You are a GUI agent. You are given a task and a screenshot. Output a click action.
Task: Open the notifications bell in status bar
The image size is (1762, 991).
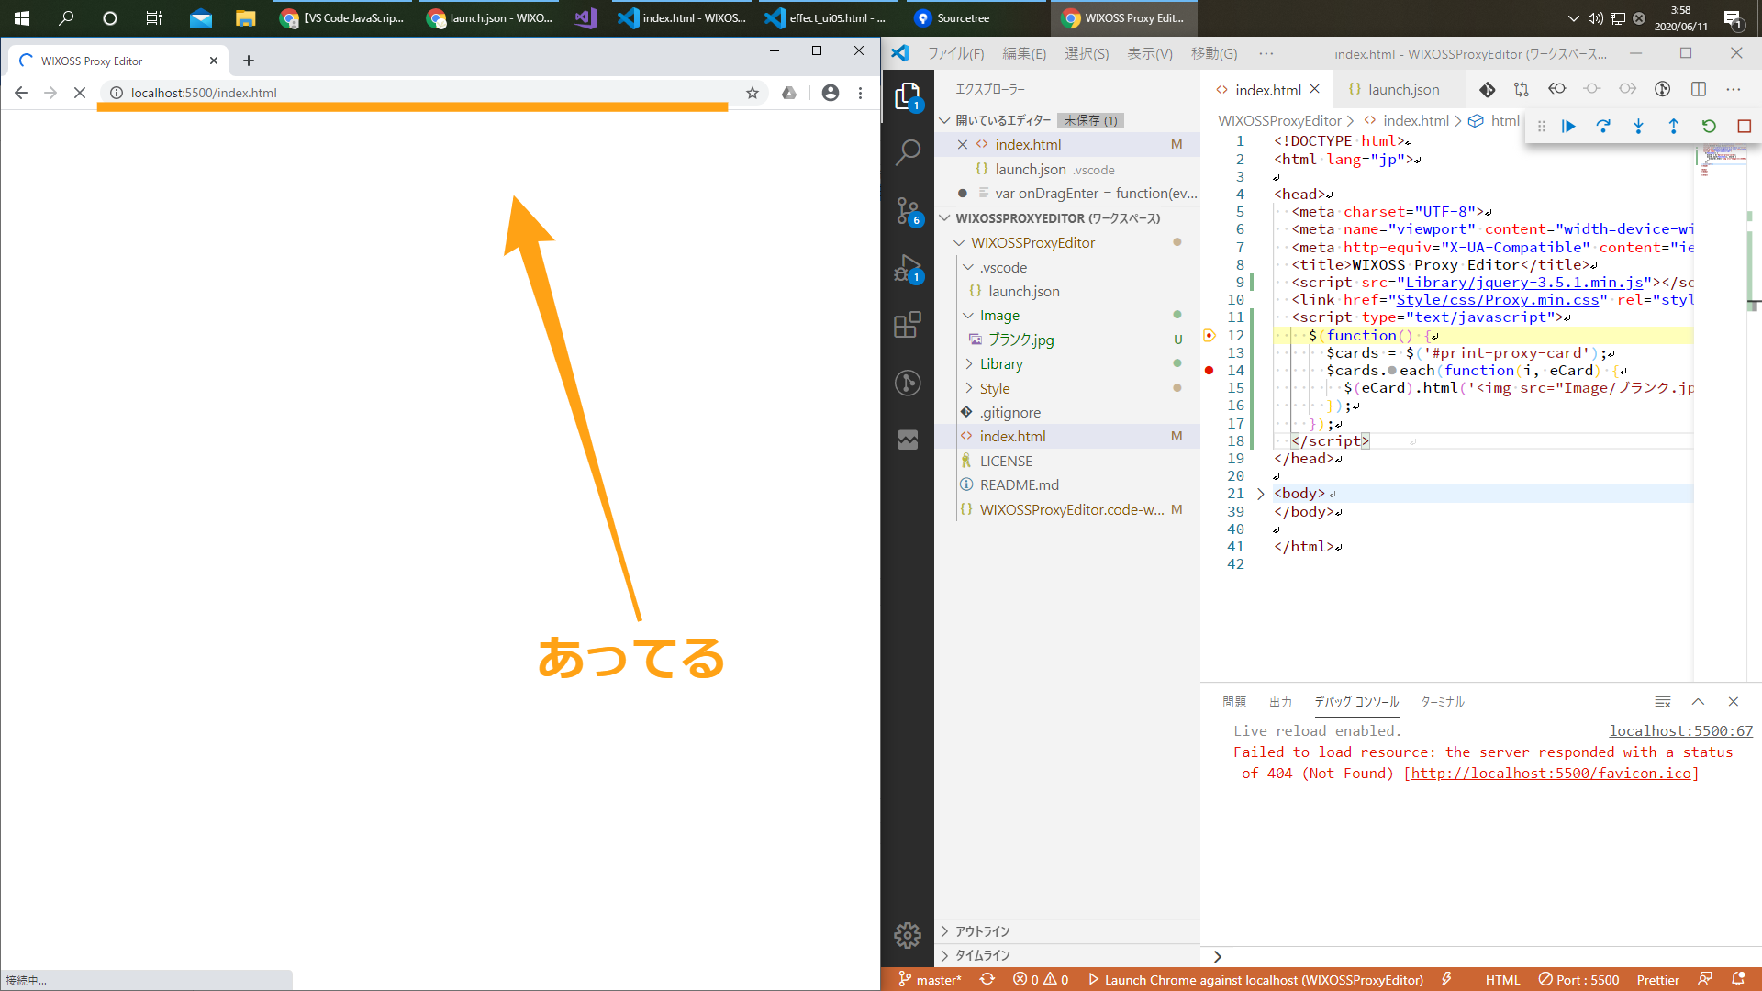(1738, 980)
